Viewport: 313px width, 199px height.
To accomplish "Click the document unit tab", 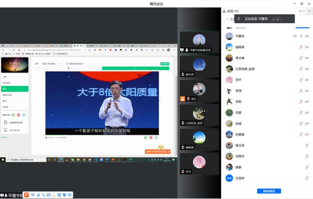I will pyautogui.click(x=68, y=68).
